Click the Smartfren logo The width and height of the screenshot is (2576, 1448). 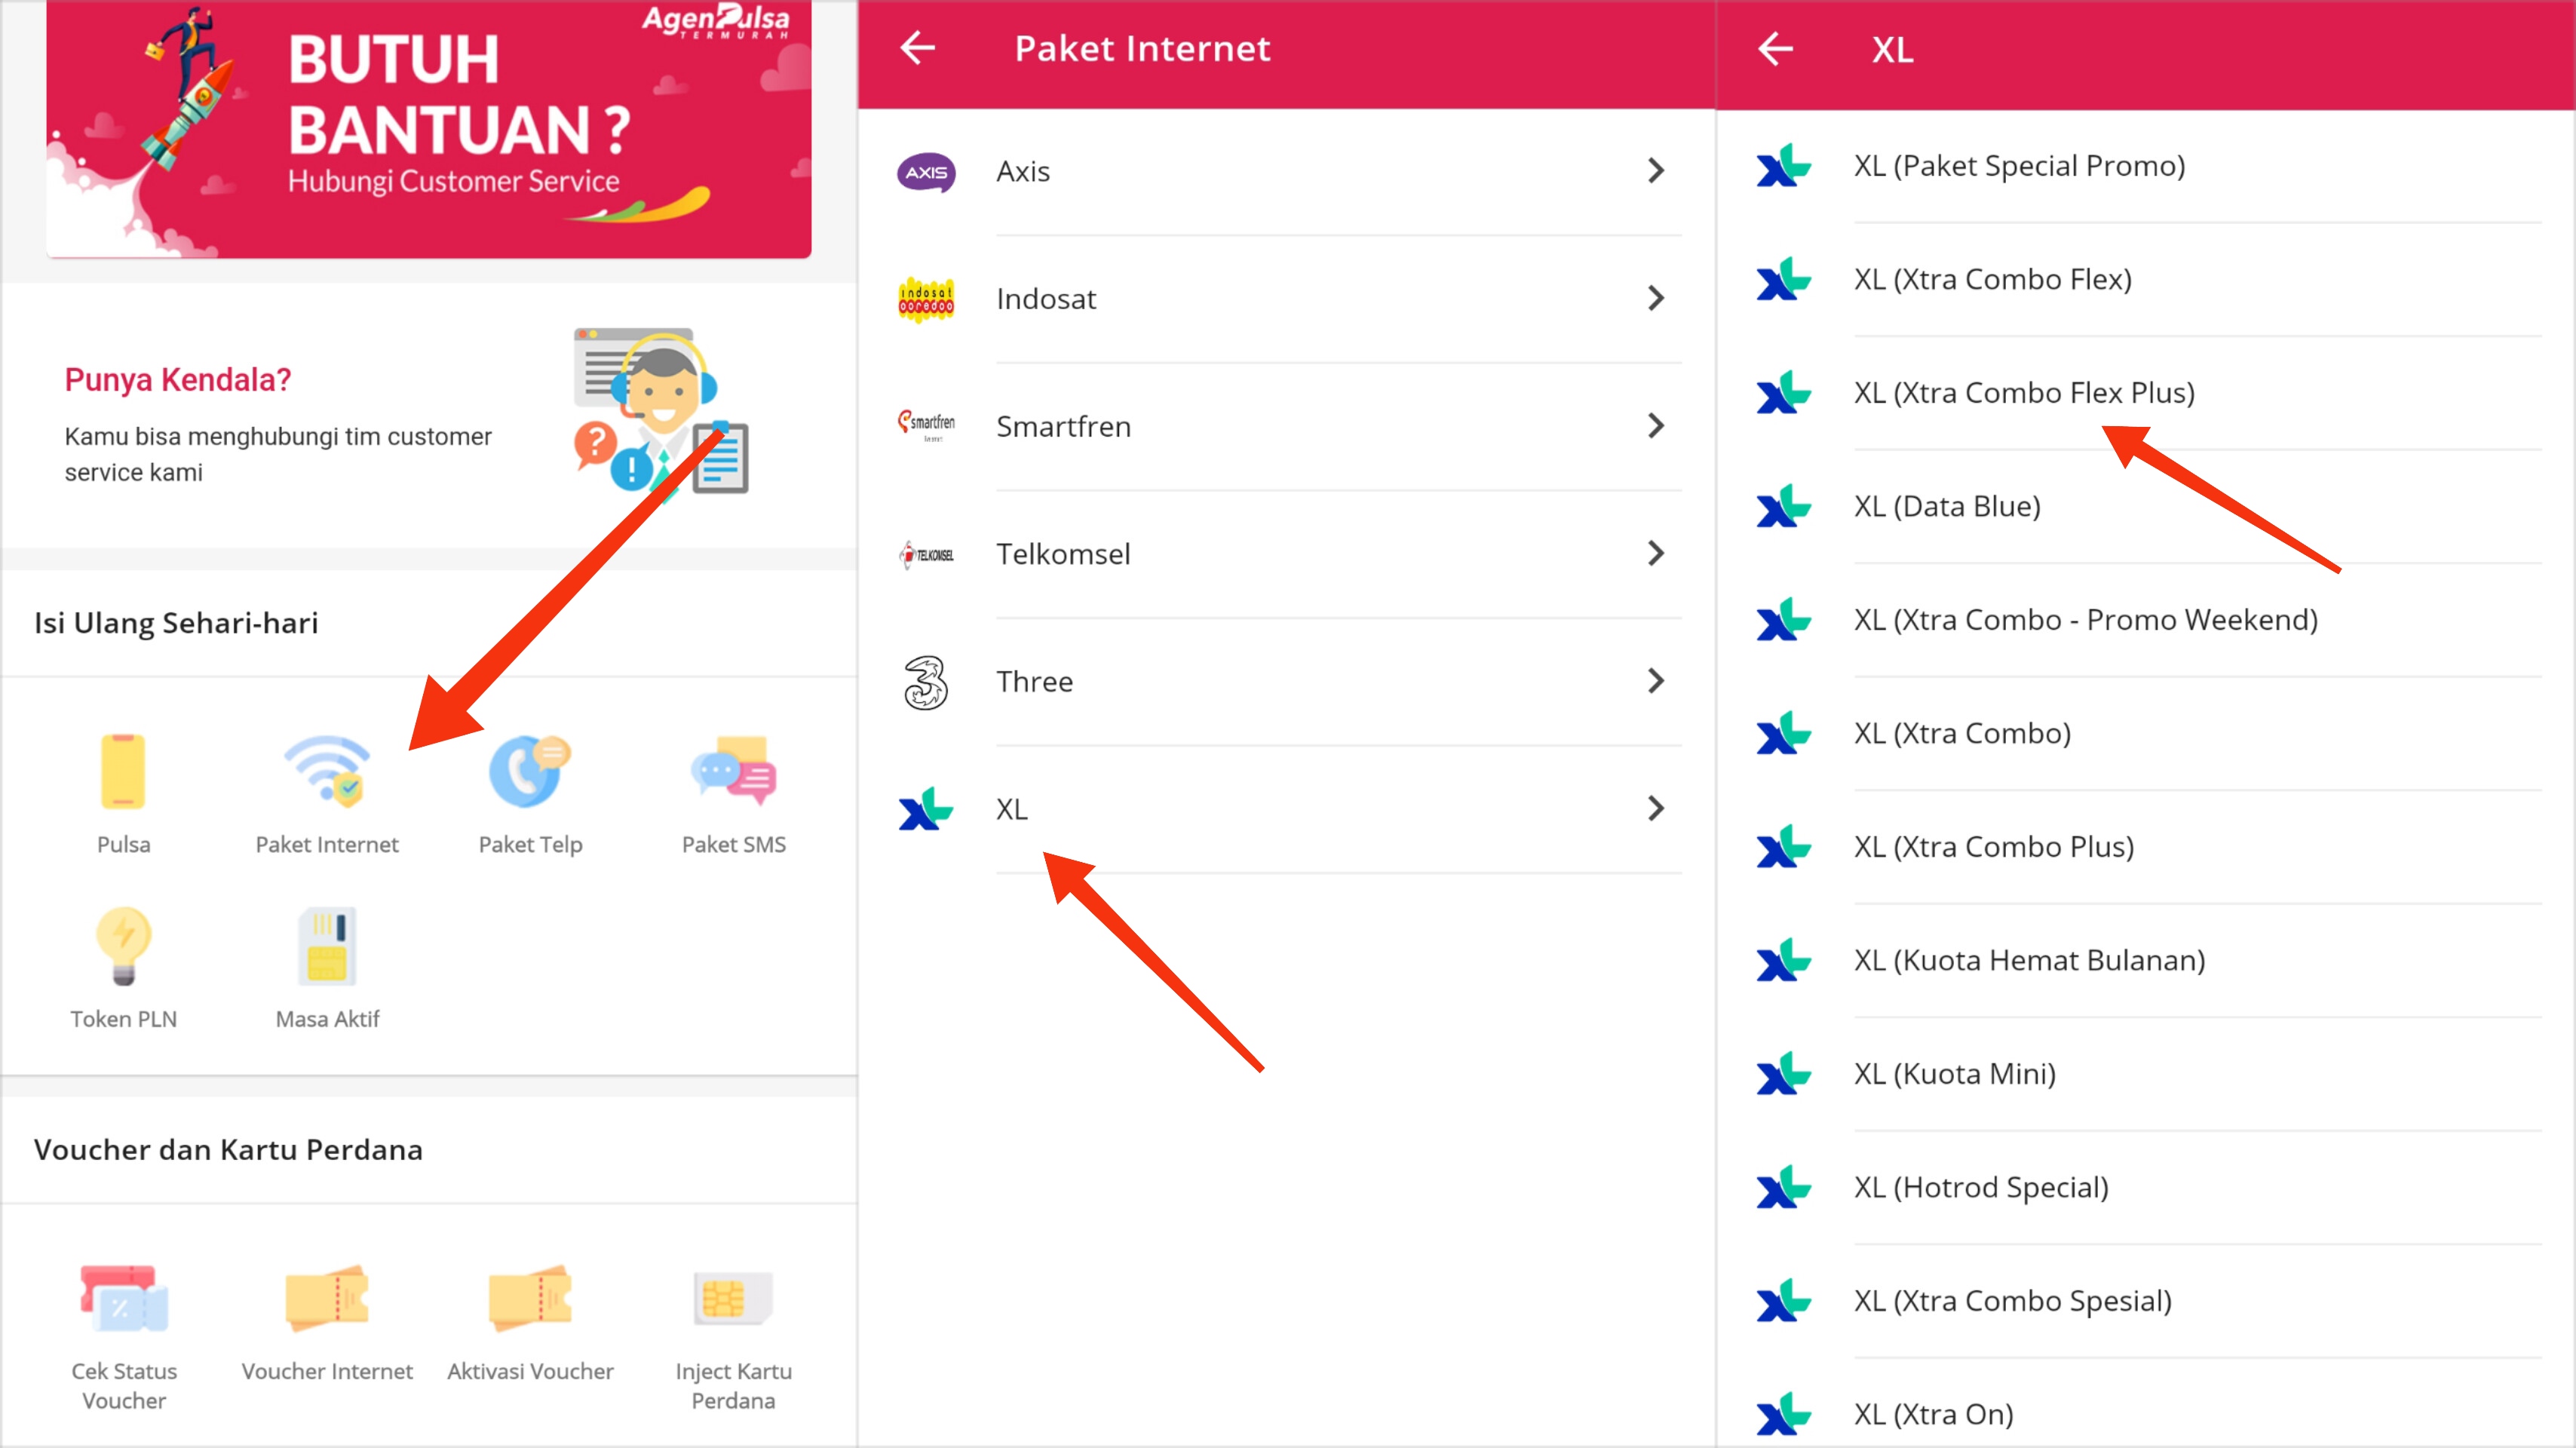point(926,426)
